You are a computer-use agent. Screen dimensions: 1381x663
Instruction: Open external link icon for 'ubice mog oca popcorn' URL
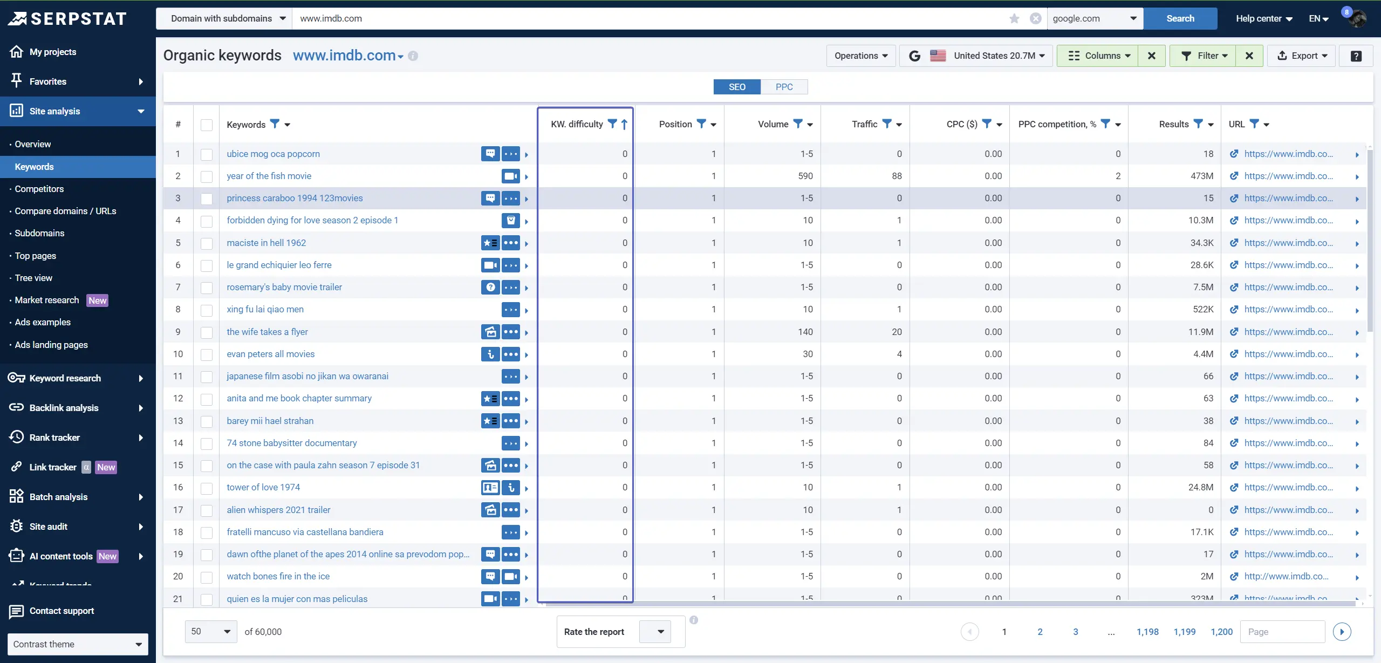click(1234, 154)
